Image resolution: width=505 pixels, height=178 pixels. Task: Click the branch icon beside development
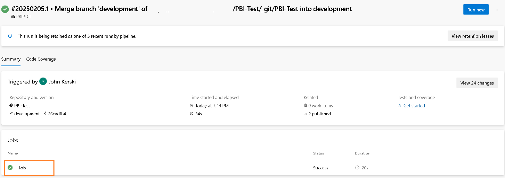tap(11, 114)
